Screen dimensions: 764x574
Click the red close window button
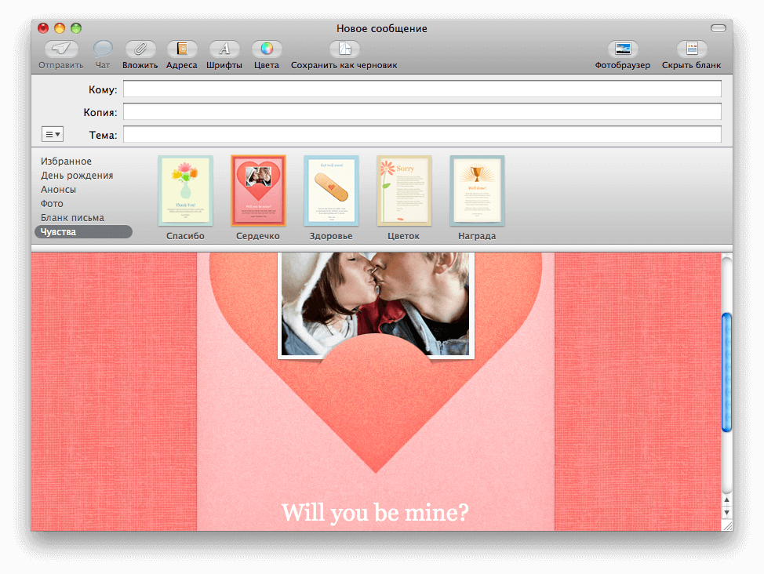tap(43, 28)
